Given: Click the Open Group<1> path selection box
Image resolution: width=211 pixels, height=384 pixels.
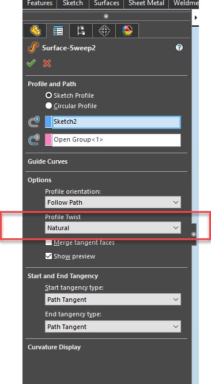Looking at the screenshot, I should (116, 140).
